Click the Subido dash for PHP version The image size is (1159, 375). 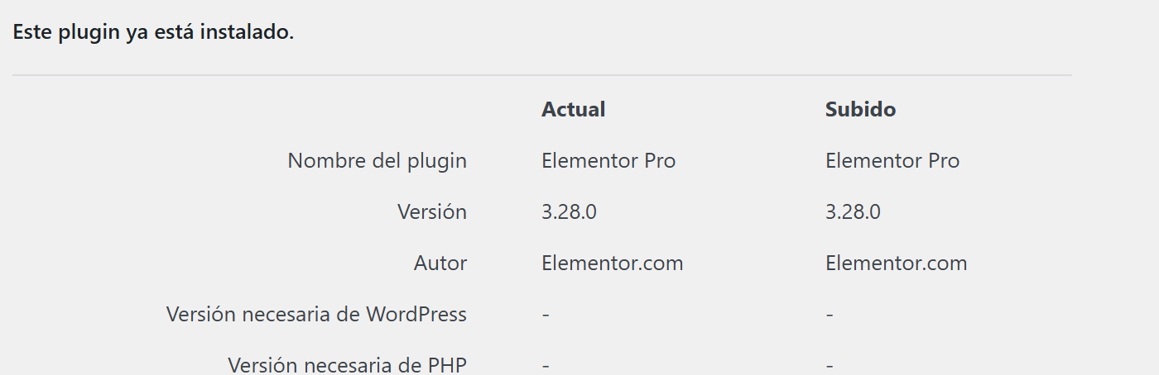point(830,365)
